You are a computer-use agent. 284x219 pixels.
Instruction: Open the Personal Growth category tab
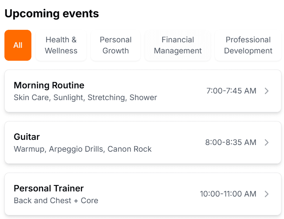point(116,45)
